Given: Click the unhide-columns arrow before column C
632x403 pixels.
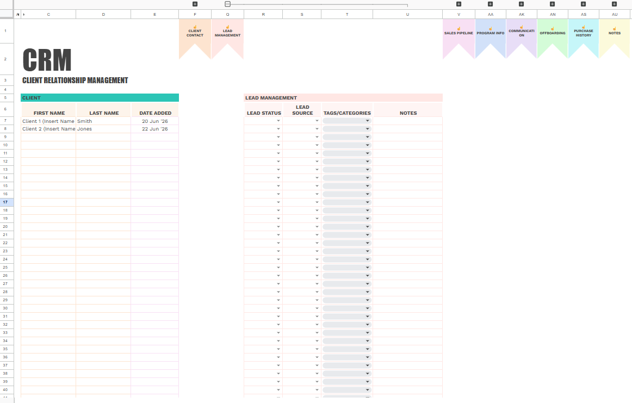Looking at the screenshot, I should [24, 15].
